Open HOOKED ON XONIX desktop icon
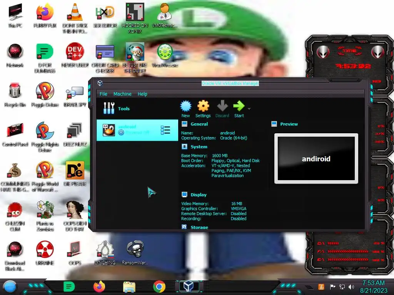Screen dimensions: 394x295 point(135,18)
